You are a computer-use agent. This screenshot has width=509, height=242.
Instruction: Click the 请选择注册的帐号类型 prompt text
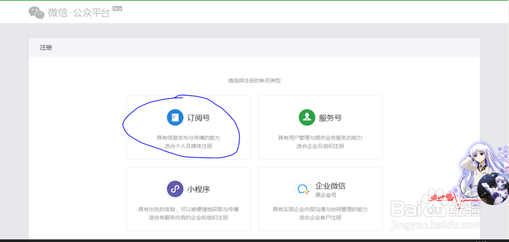254,81
